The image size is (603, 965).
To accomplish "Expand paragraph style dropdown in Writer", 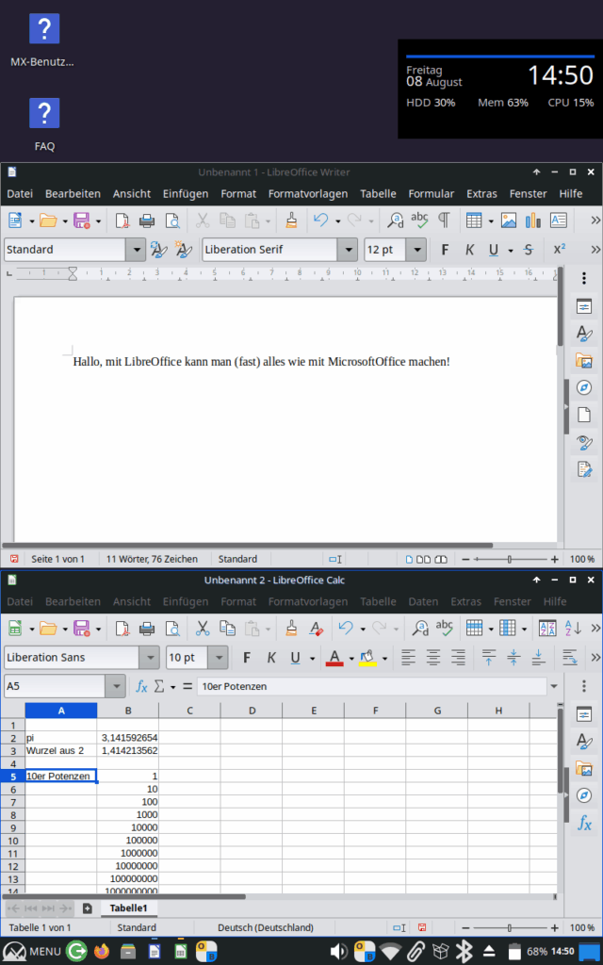I will [x=136, y=249].
